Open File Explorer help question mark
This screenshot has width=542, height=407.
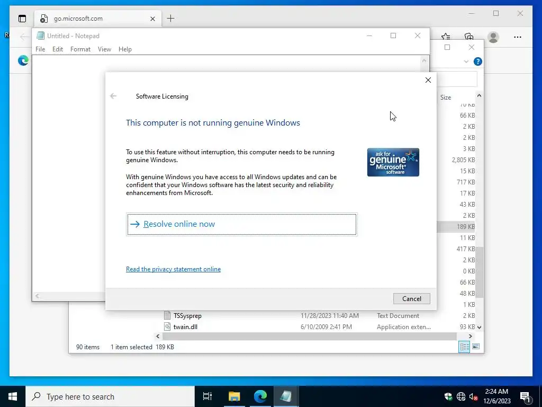478,61
